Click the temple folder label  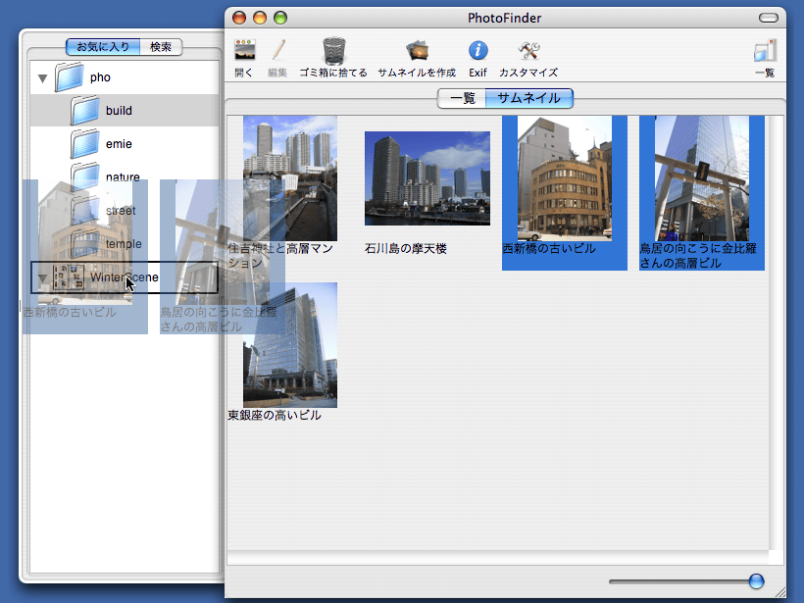124,244
